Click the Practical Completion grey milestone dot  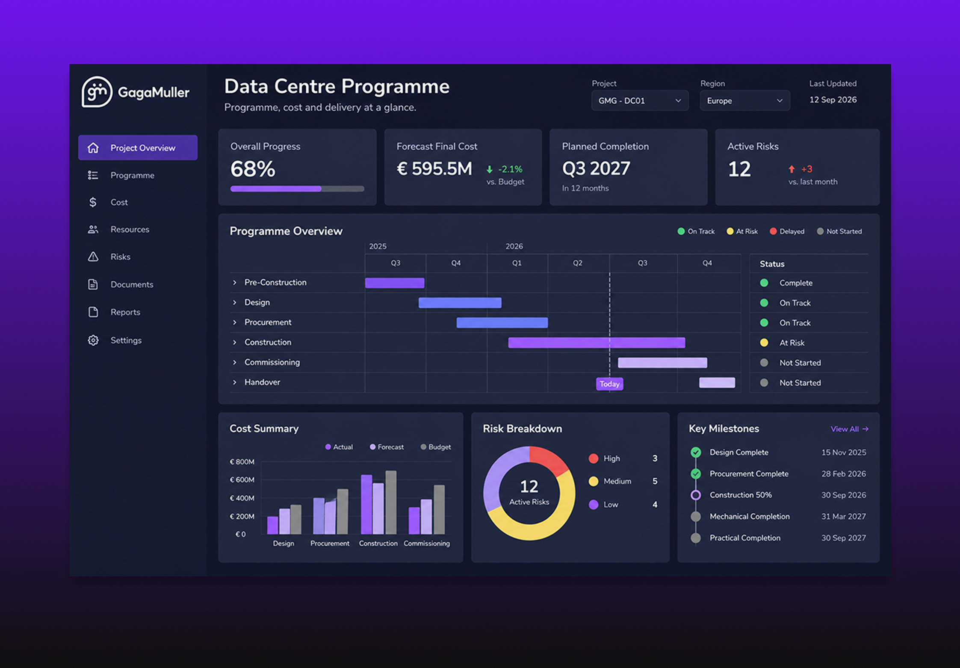[x=696, y=538]
